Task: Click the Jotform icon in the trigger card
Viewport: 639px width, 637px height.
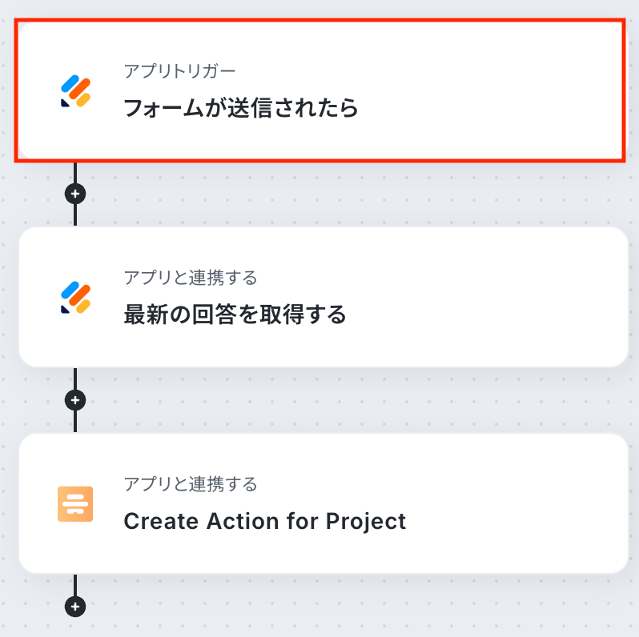Action: coord(76,90)
